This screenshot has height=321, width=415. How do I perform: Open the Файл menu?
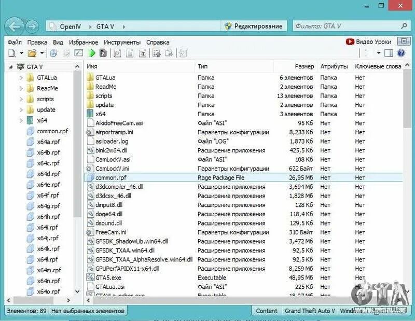point(15,43)
